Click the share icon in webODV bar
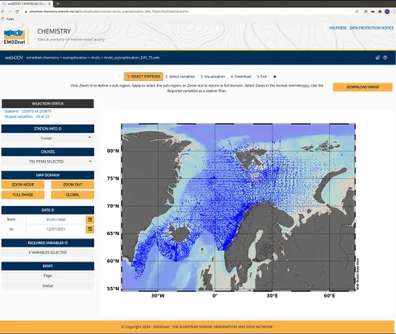 coord(378,58)
